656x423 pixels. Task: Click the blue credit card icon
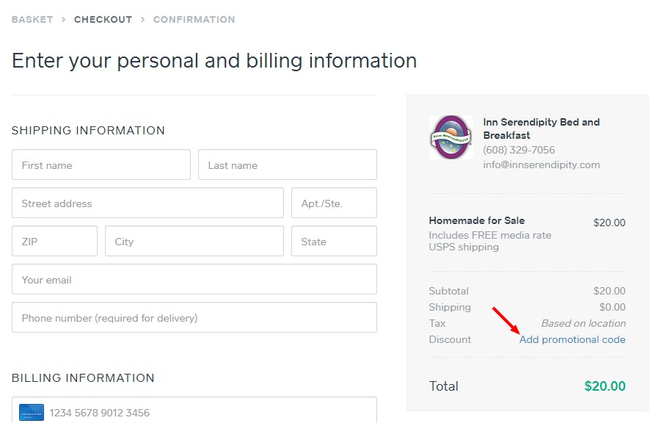click(x=32, y=413)
